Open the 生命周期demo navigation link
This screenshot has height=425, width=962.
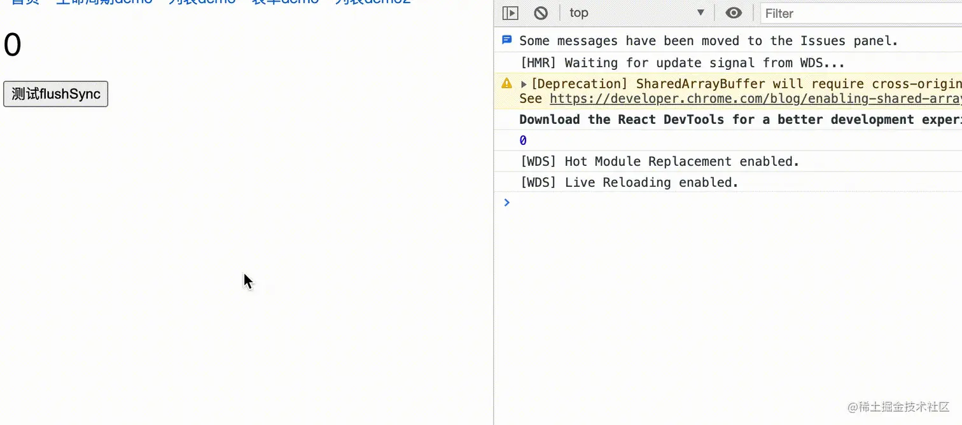point(104,2)
